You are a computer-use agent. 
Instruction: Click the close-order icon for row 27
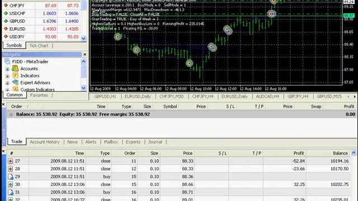point(10,161)
